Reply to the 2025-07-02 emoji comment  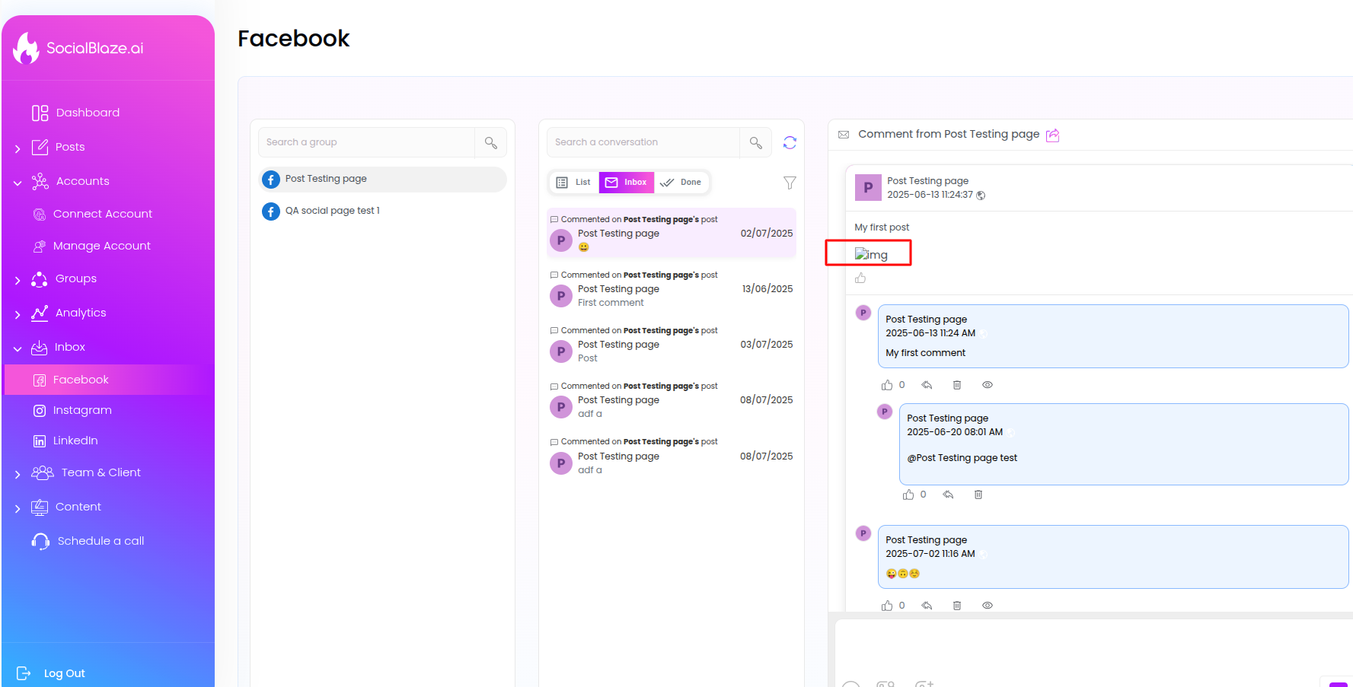tap(927, 606)
